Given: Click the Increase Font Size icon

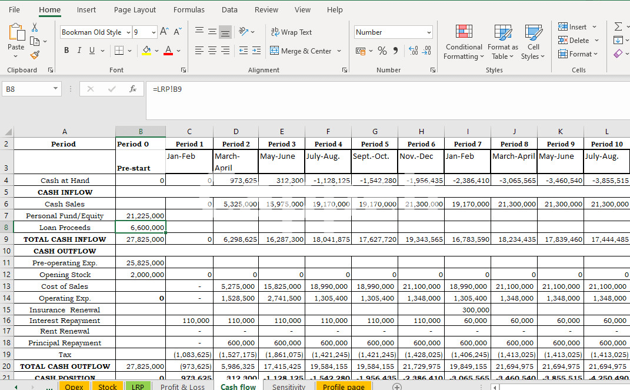Looking at the screenshot, I should [165, 32].
